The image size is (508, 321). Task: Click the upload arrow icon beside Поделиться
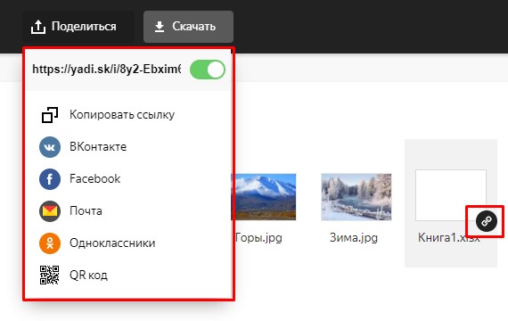[38, 27]
